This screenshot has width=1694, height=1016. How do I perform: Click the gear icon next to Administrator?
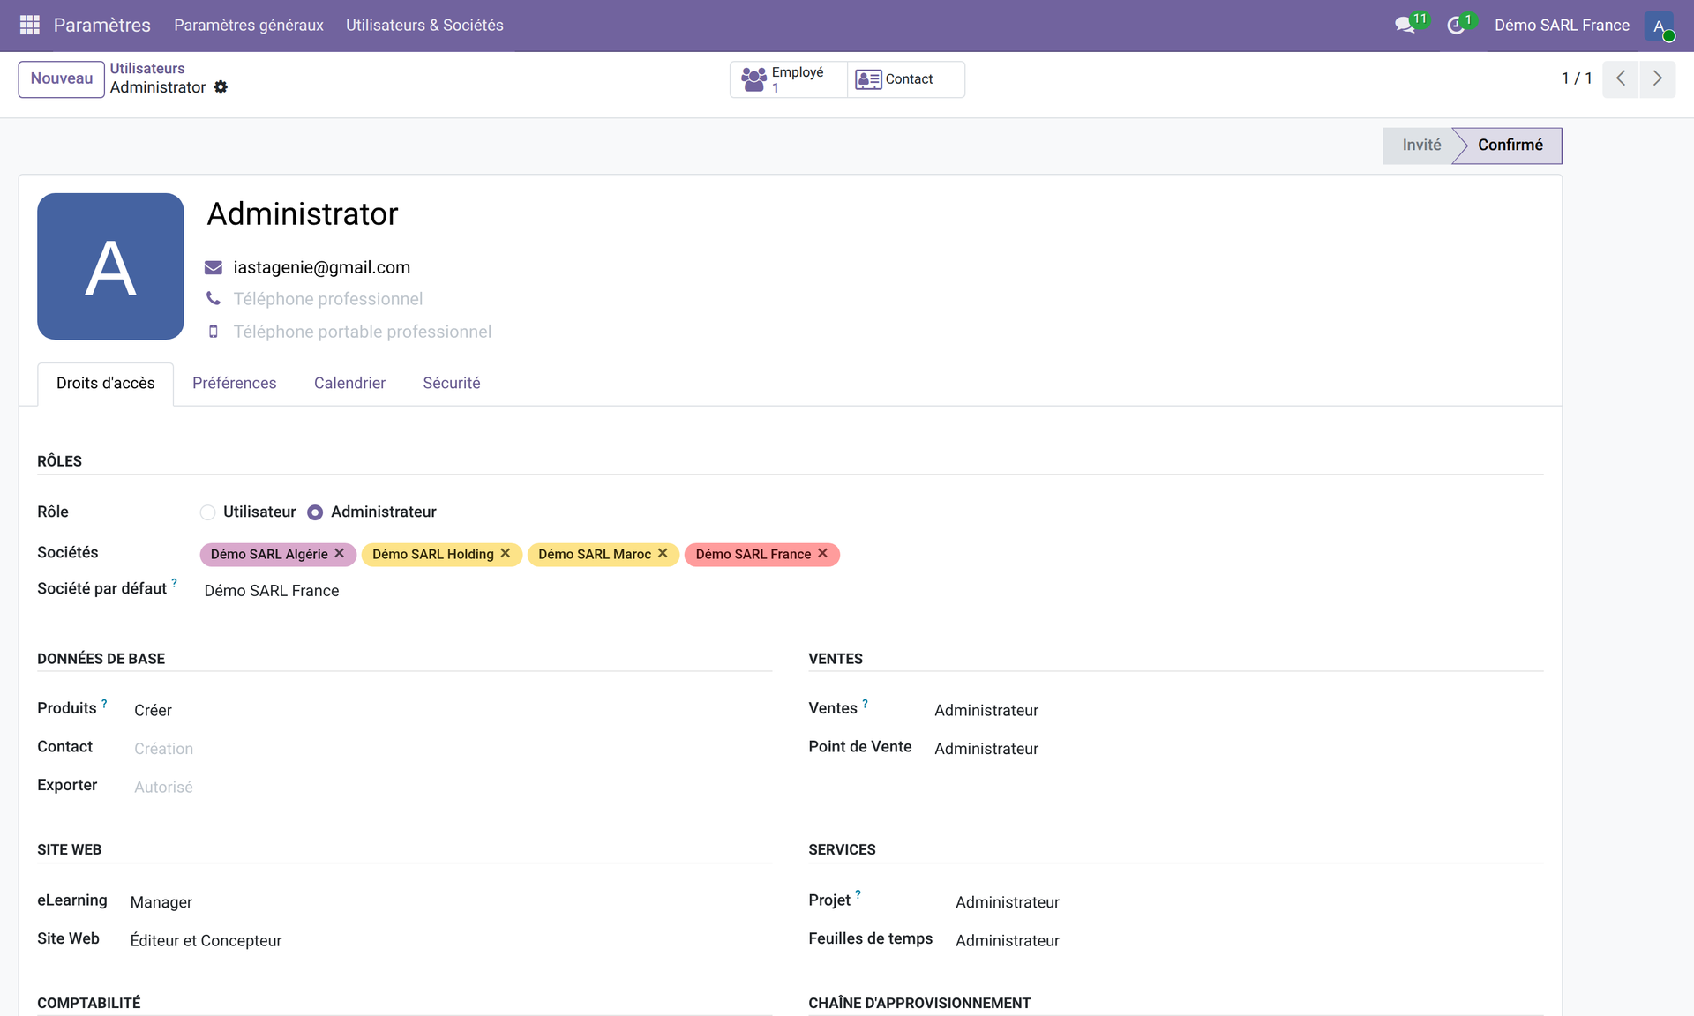[221, 87]
